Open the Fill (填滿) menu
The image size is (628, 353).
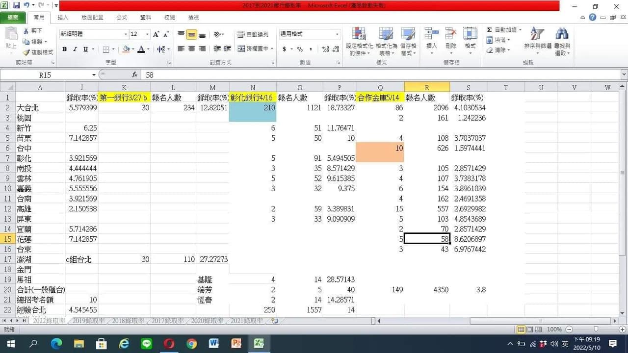tap(498, 40)
